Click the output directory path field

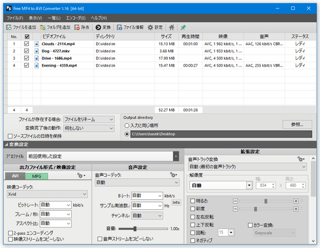(221, 134)
